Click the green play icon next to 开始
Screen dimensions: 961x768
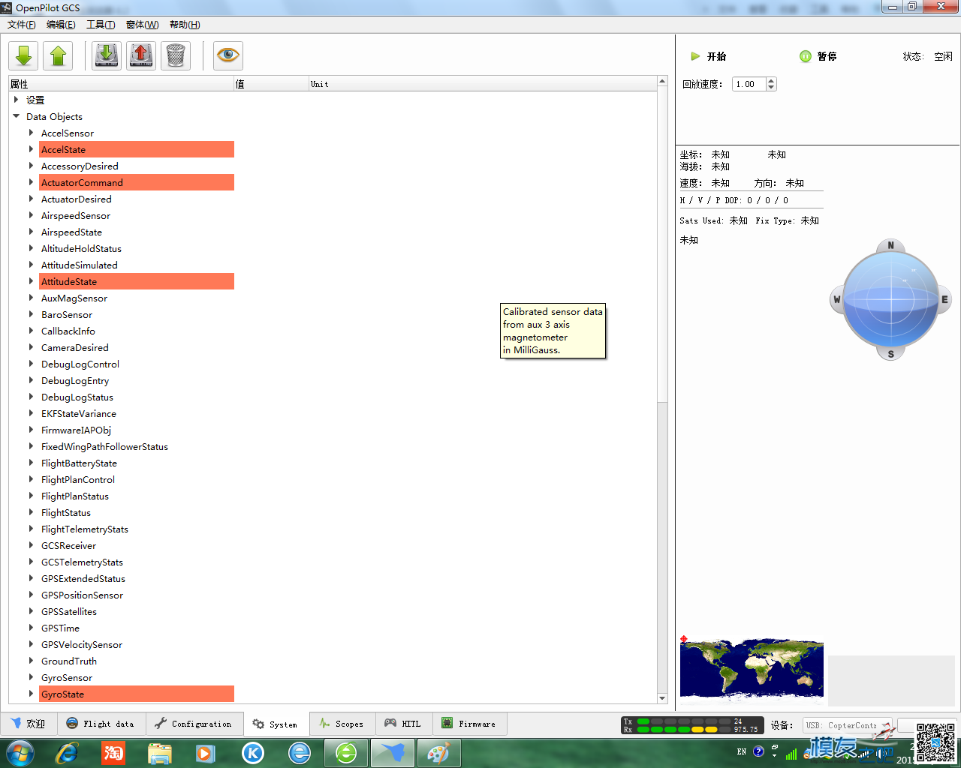695,56
